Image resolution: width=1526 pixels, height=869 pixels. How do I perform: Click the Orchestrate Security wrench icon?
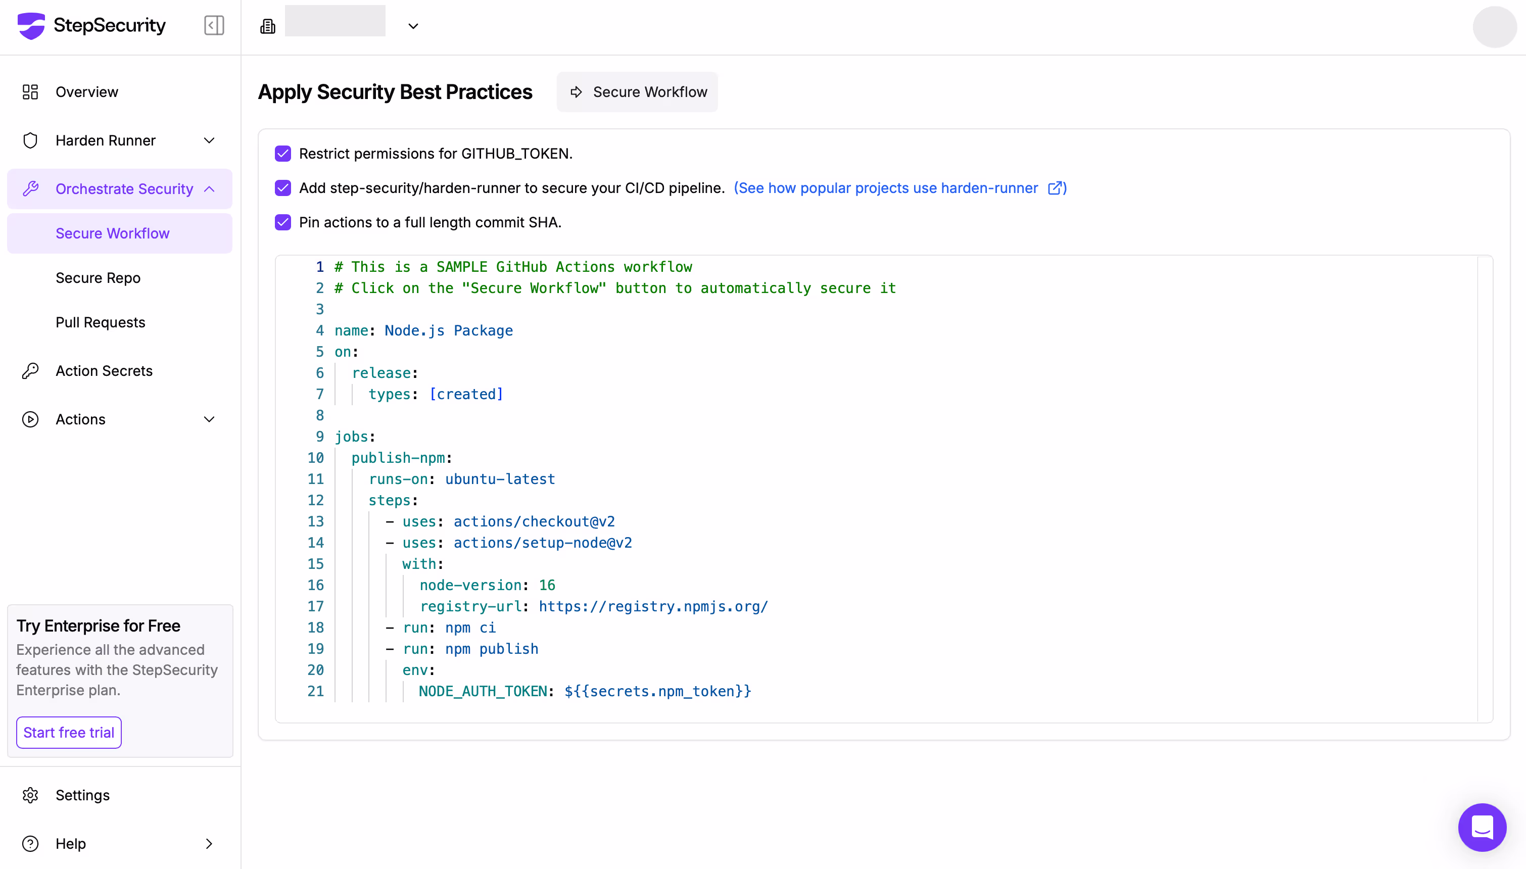[x=30, y=188]
